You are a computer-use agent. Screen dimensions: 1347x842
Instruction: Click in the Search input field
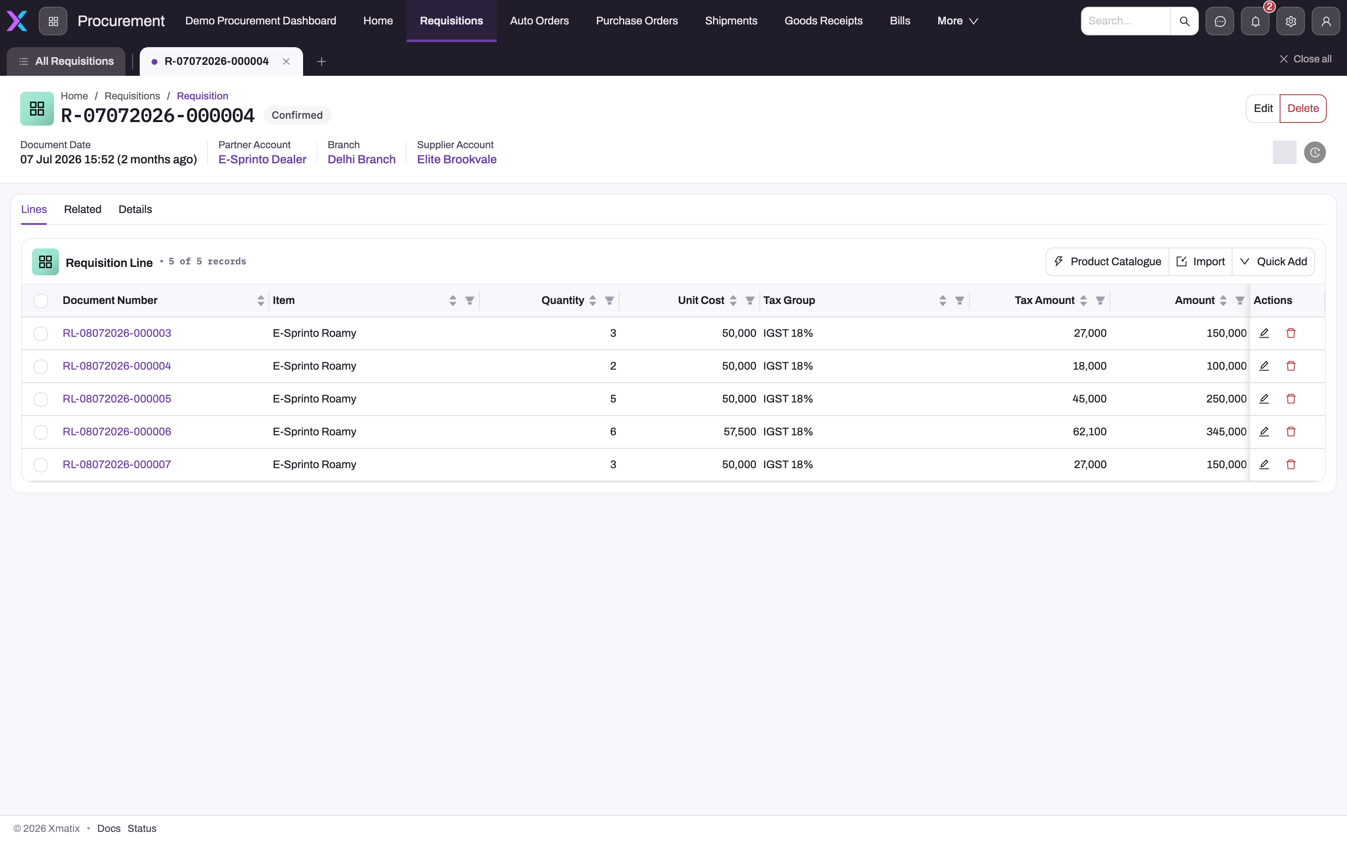coord(1126,21)
